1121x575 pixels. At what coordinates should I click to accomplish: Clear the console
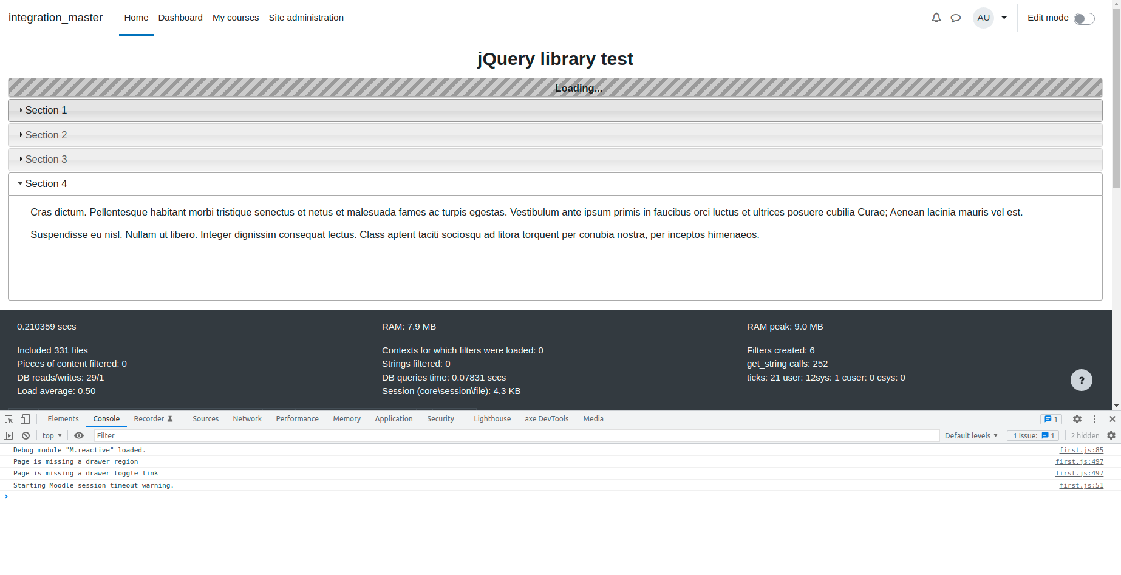pyautogui.click(x=26, y=435)
